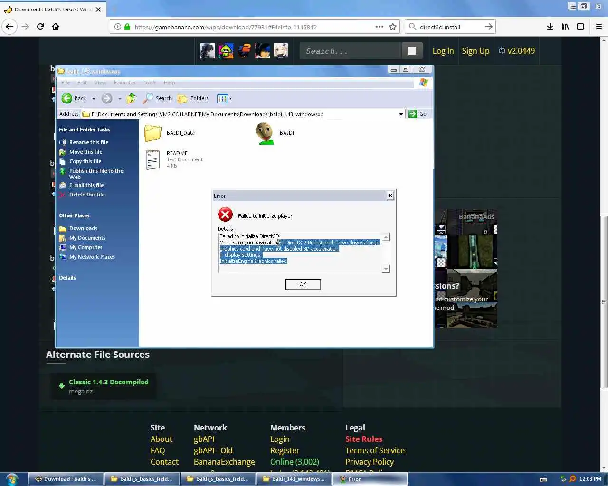Select the BALDI executable icon
Image resolution: width=608 pixels, height=486 pixels.
coord(275,133)
